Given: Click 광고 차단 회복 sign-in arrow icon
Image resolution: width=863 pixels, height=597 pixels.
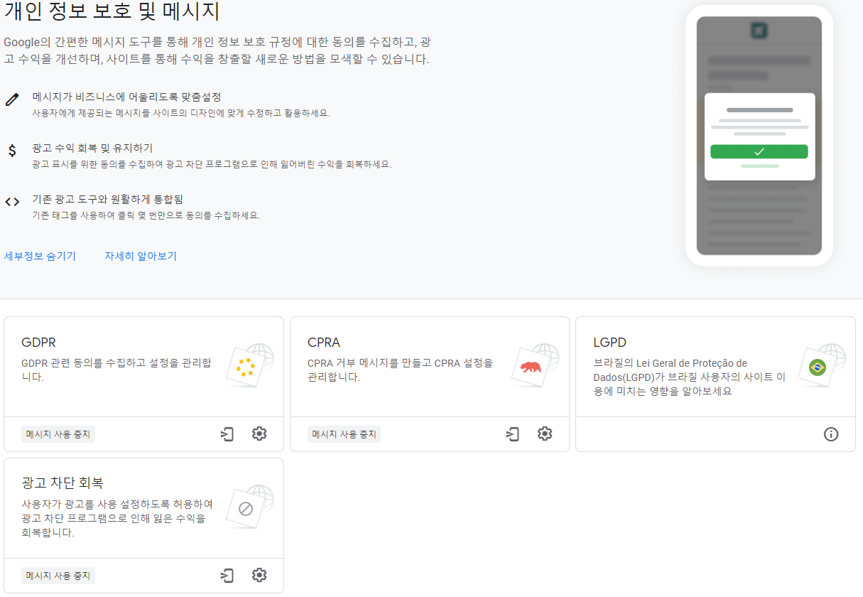Looking at the screenshot, I should click(227, 575).
